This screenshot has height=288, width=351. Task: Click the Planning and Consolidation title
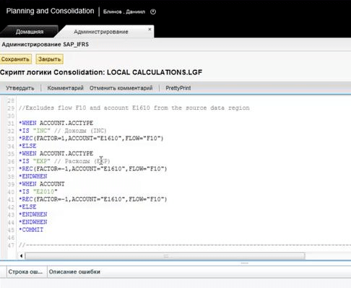click(50, 11)
